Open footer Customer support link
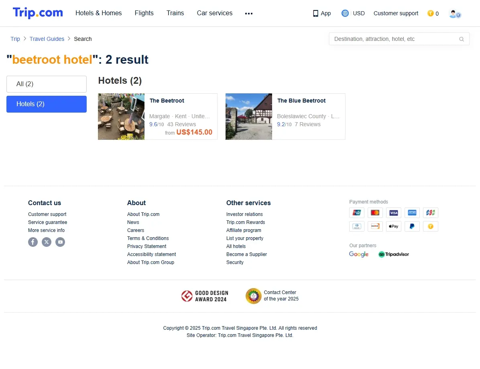 [47, 214]
